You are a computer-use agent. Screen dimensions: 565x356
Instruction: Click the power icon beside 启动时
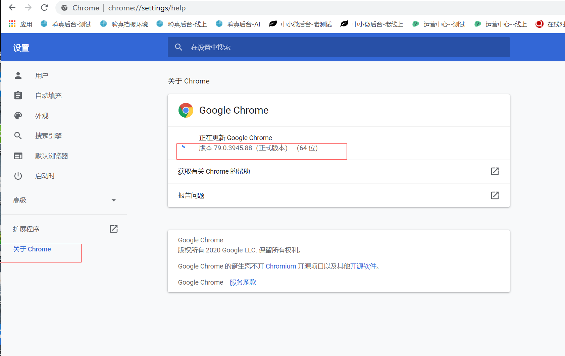(18, 176)
